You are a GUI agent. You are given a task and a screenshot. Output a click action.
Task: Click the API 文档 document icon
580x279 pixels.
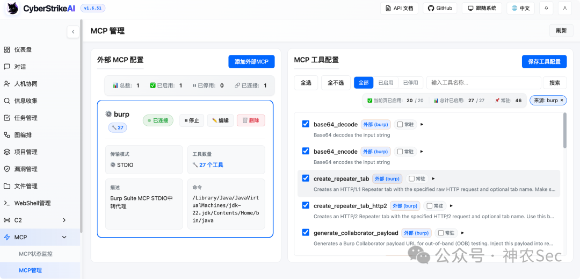click(x=388, y=9)
